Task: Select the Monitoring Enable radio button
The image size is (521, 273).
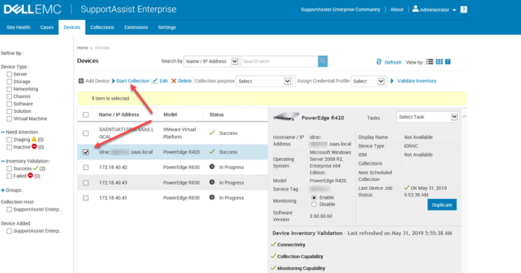Action: click(314, 197)
